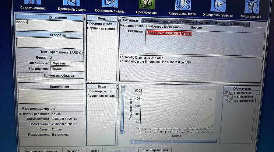Click the line style icon beside E; Первичная
This screenshot has height=152, width=274.
[x=230, y=93]
